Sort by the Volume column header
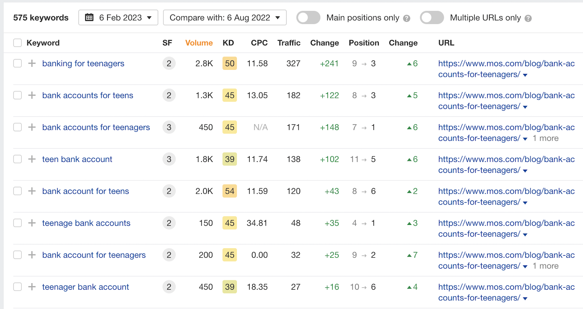The height and width of the screenshot is (309, 583). pos(199,43)
